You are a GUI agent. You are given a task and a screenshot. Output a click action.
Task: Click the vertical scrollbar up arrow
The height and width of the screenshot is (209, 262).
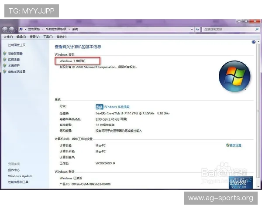(259, 41)
